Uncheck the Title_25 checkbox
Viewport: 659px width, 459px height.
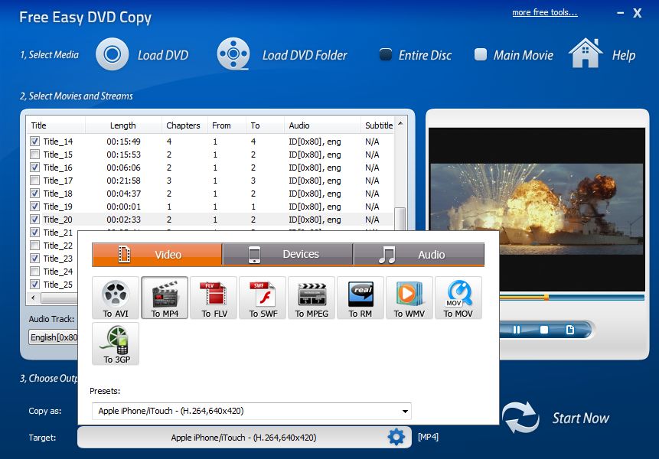[35, 285]
